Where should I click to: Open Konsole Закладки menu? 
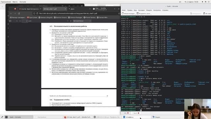tap(141, 10)
